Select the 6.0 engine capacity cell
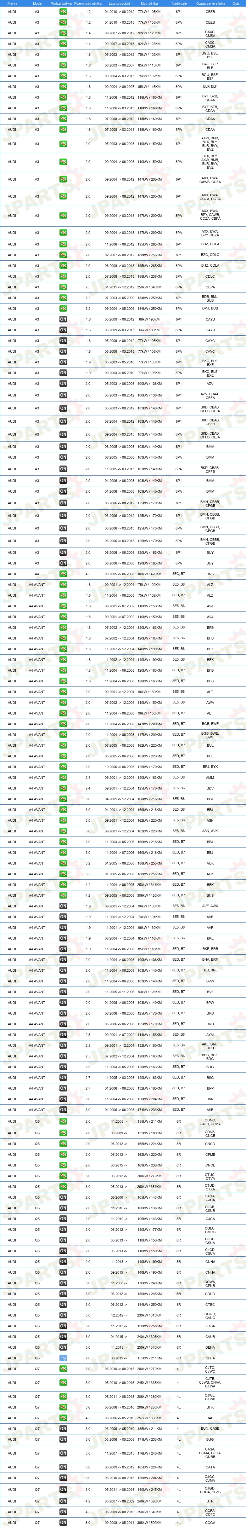 tap(88, 1522)
